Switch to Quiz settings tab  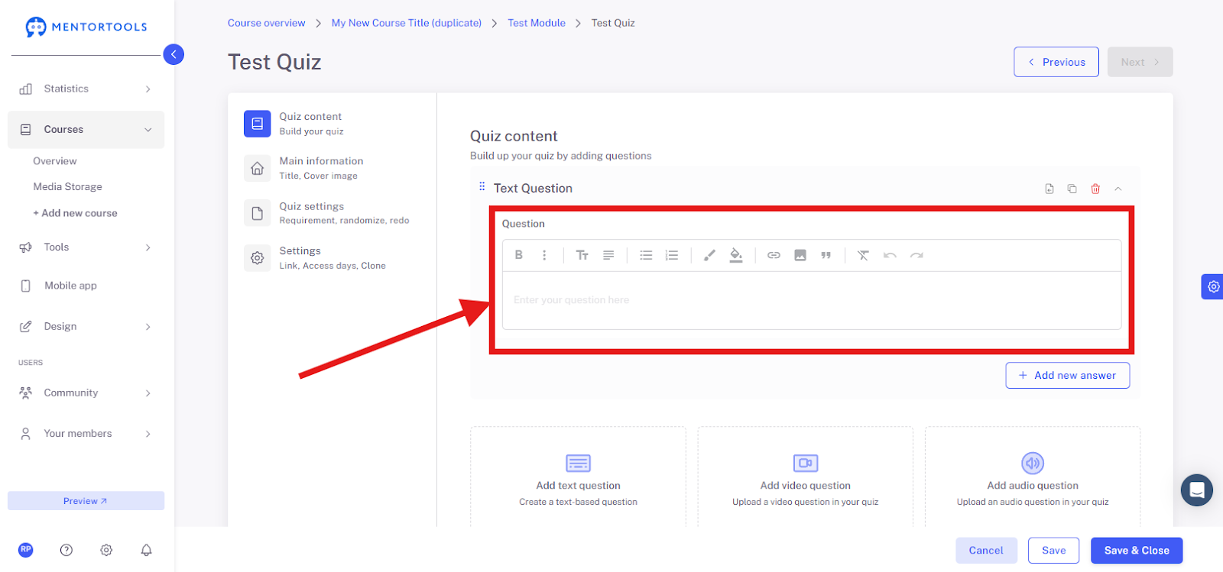333,213
